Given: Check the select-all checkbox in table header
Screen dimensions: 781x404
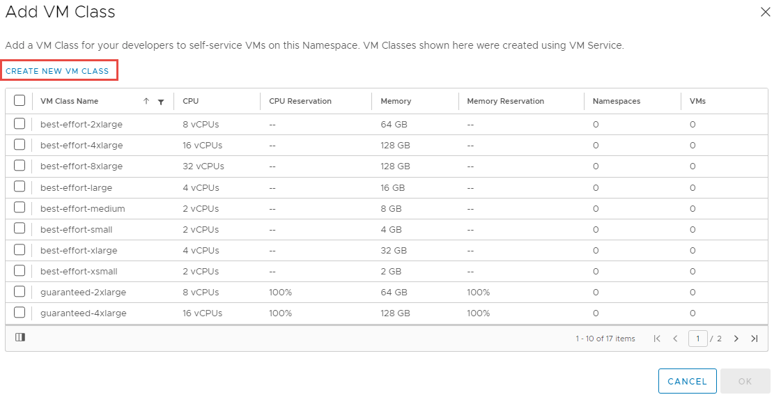Looking at the screenshot, I should point(20,100).
